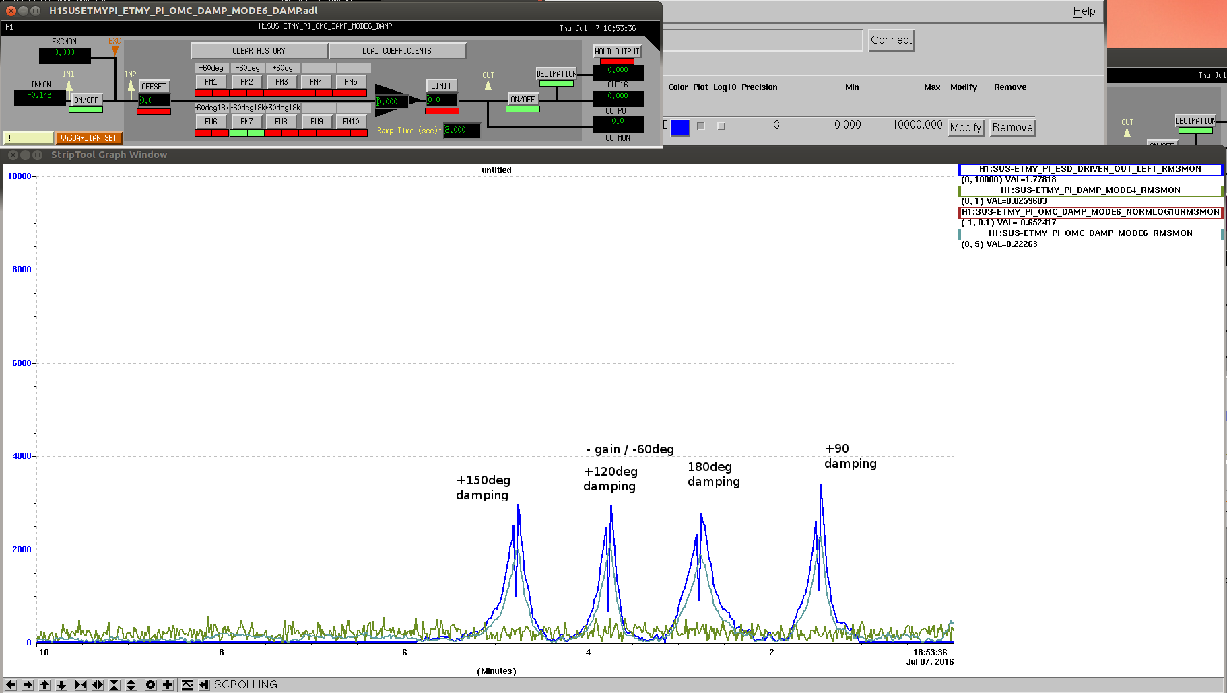Click the Remove button for the curve
1227x693 pixels.
coord(1012,127)
